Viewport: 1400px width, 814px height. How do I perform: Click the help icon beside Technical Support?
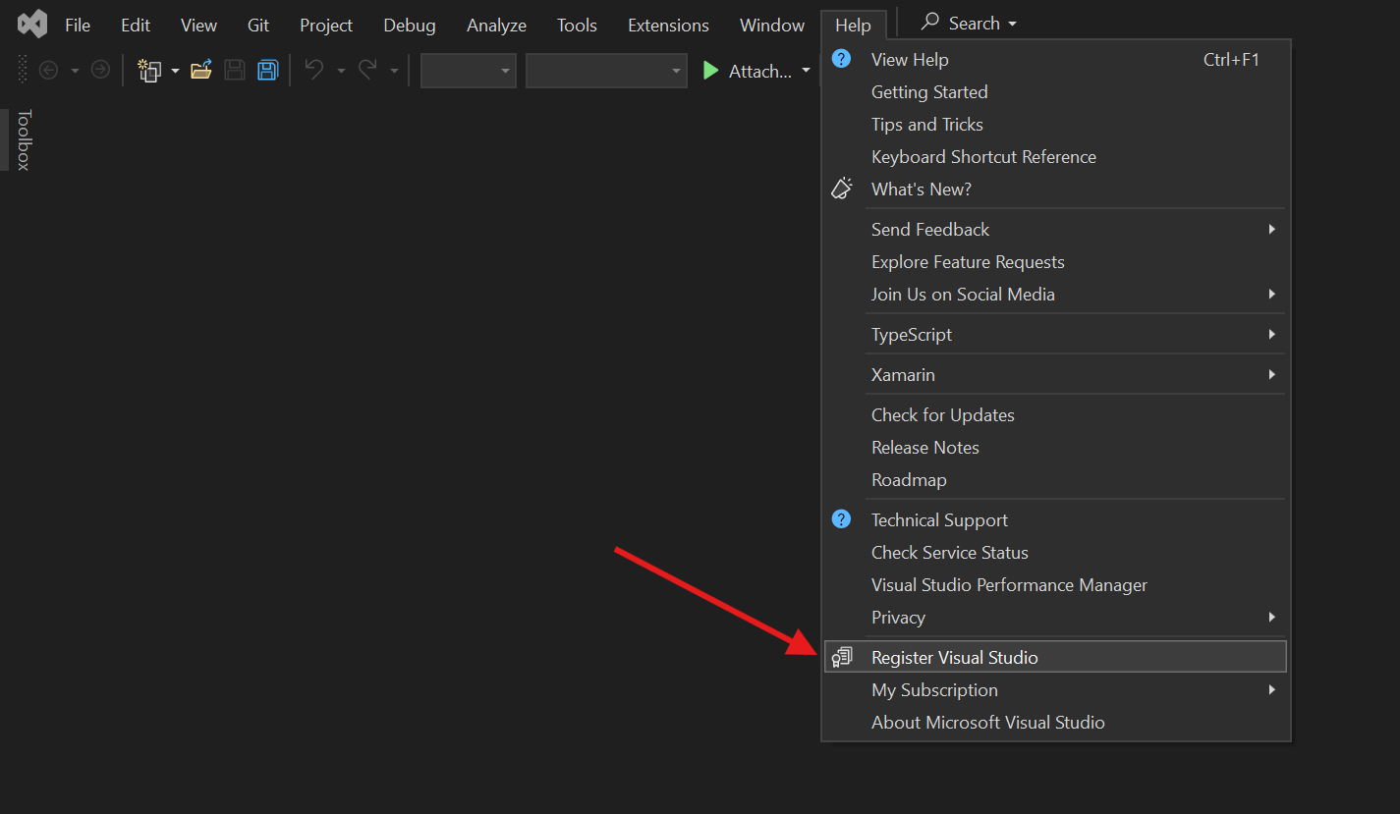click(x=841, y=518)
